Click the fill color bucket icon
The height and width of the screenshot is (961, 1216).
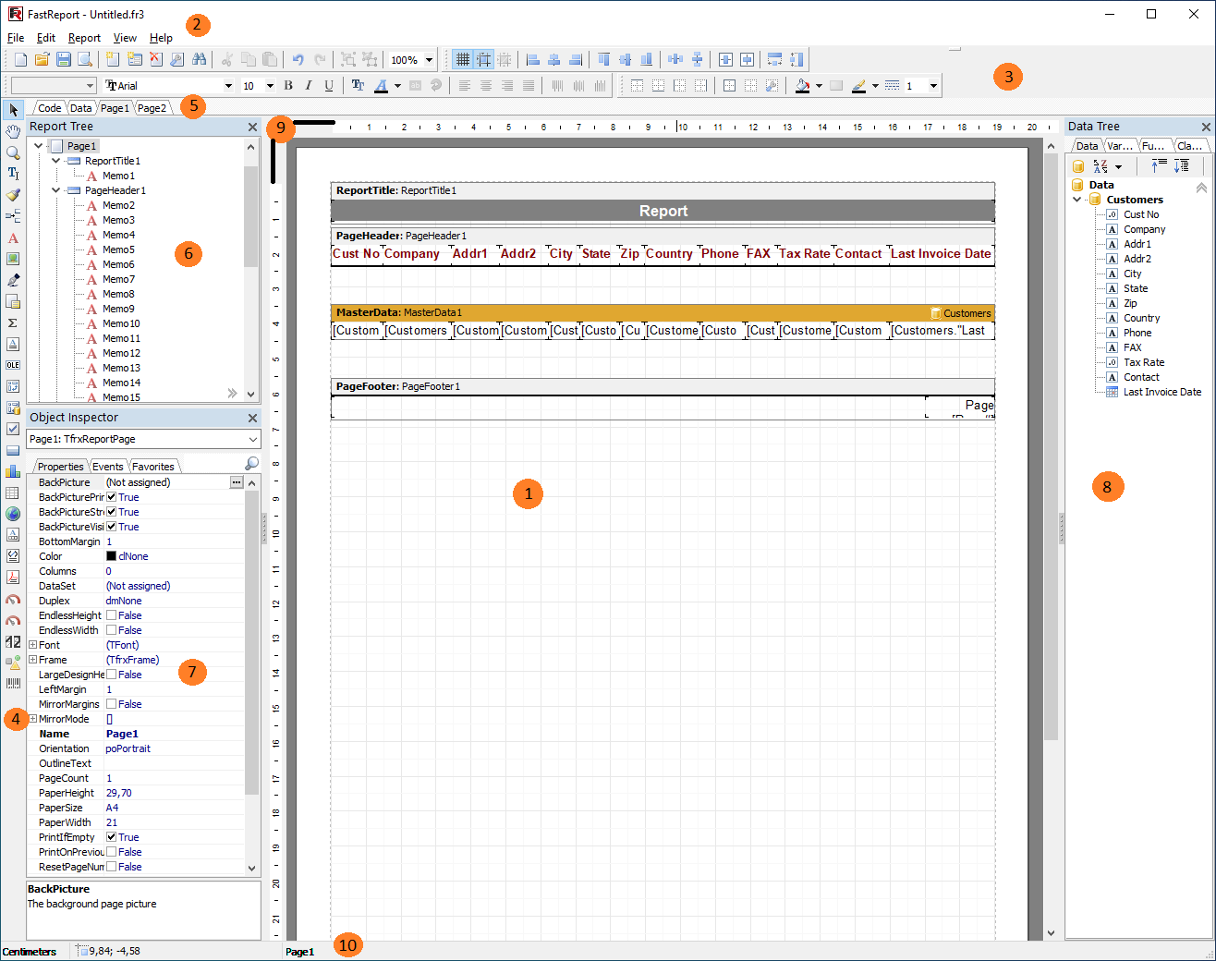click(802, 86)
